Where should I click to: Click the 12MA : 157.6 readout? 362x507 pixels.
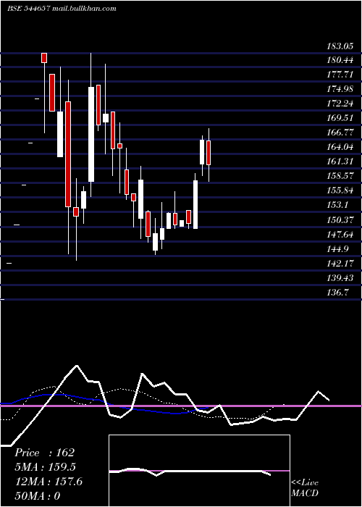click(49, 482)
